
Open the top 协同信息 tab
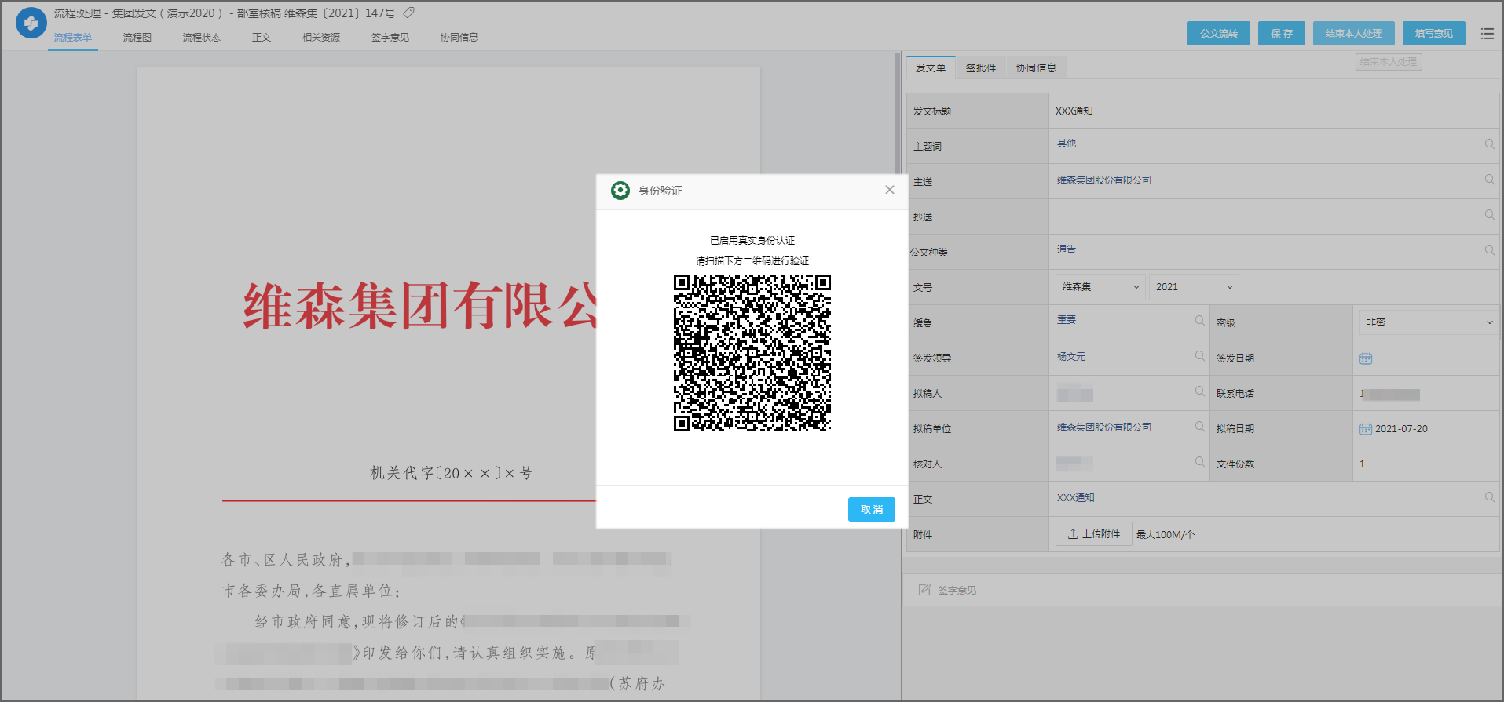[459, 38]
